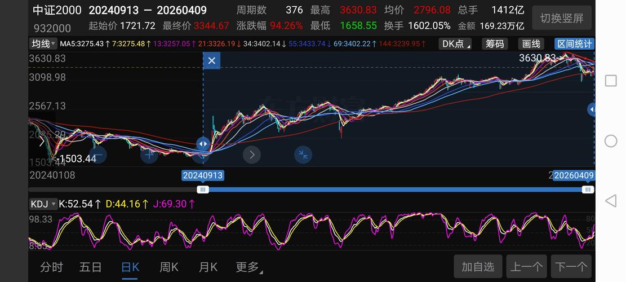Switch to the 分时 tab

click(51, 267)
